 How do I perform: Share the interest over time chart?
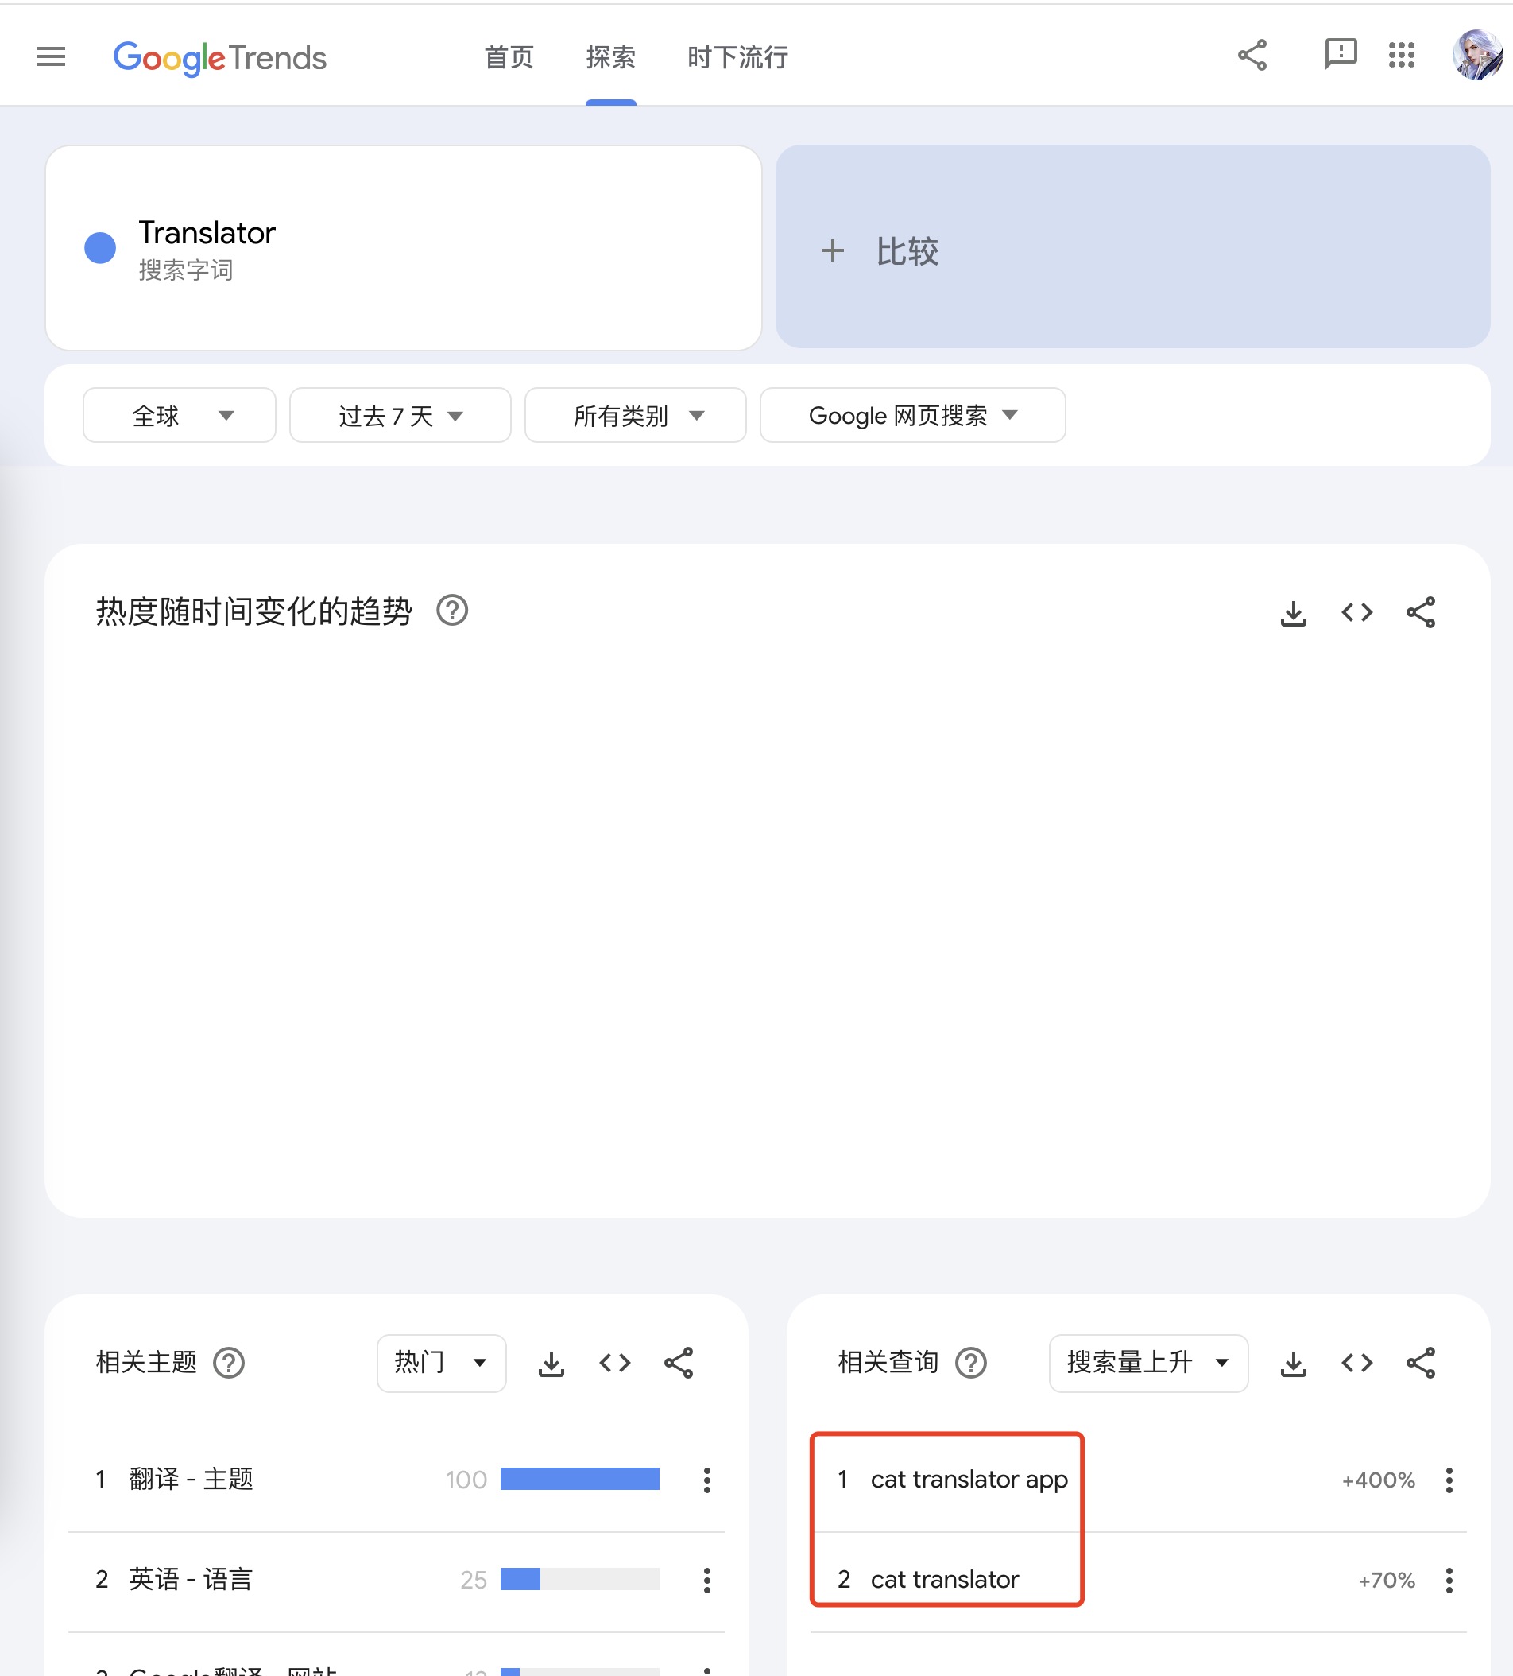[x=1421, y=613]
